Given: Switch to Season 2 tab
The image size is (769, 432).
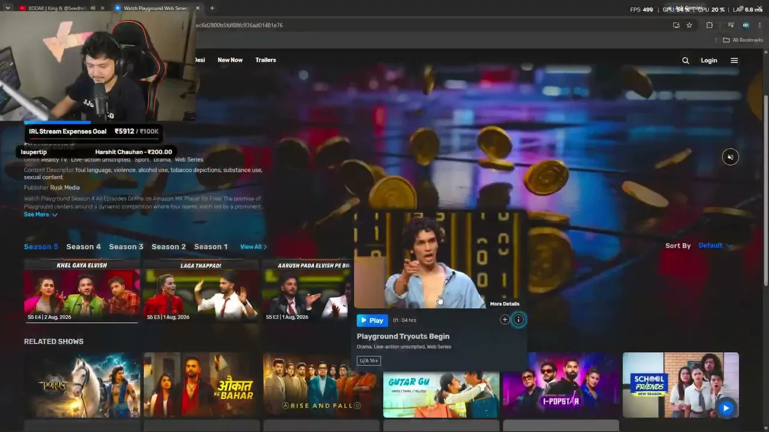Looking at the screenshot, I should point(169,247).
